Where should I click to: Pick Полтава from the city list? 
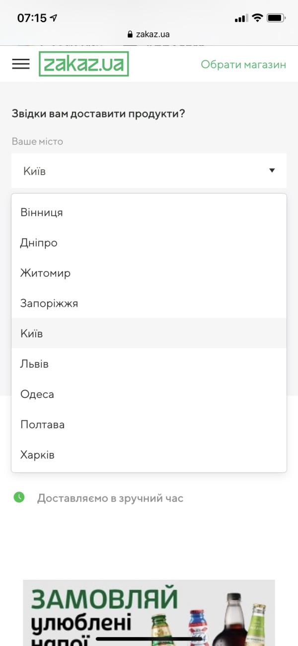click(x=42, y=424)
